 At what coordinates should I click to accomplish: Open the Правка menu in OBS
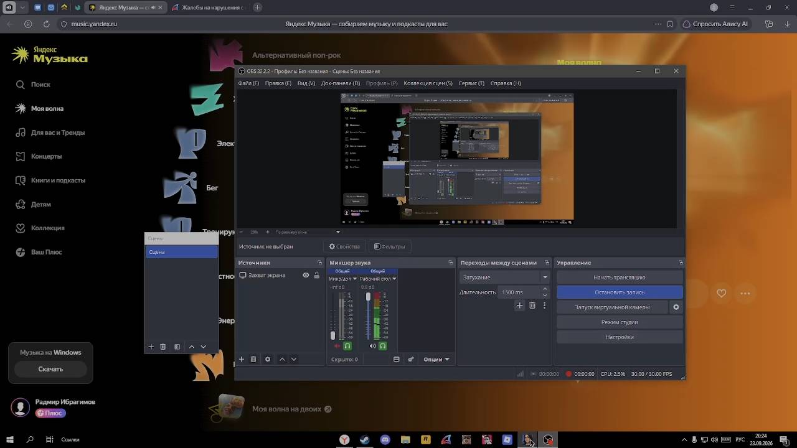[x=278, y=83]
